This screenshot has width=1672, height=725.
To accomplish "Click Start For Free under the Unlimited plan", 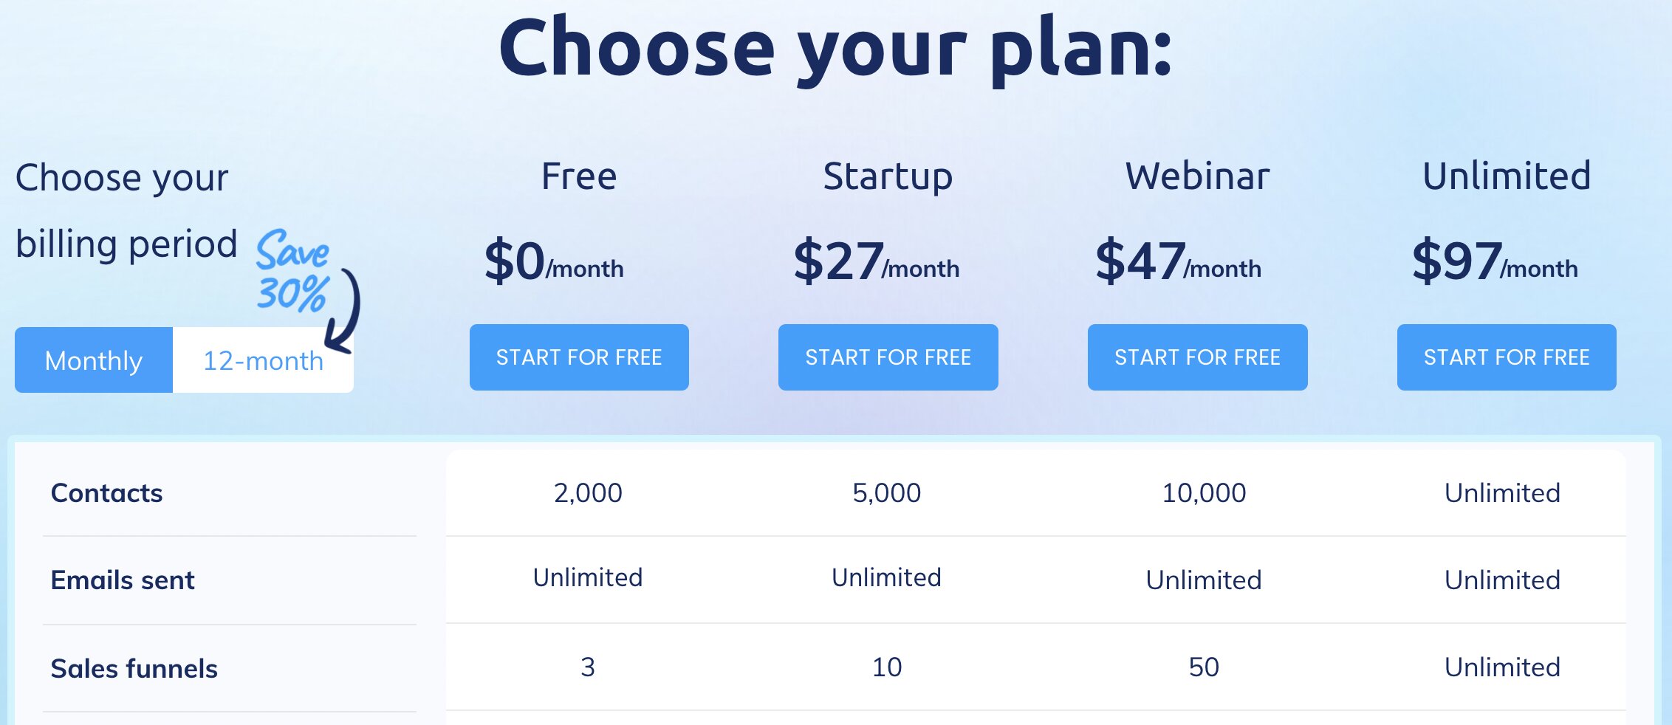I will coord(1506,357).
